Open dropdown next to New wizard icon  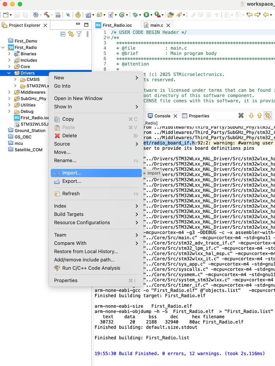(11, 15)
